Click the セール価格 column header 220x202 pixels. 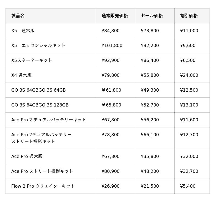(x=152, y=16)
